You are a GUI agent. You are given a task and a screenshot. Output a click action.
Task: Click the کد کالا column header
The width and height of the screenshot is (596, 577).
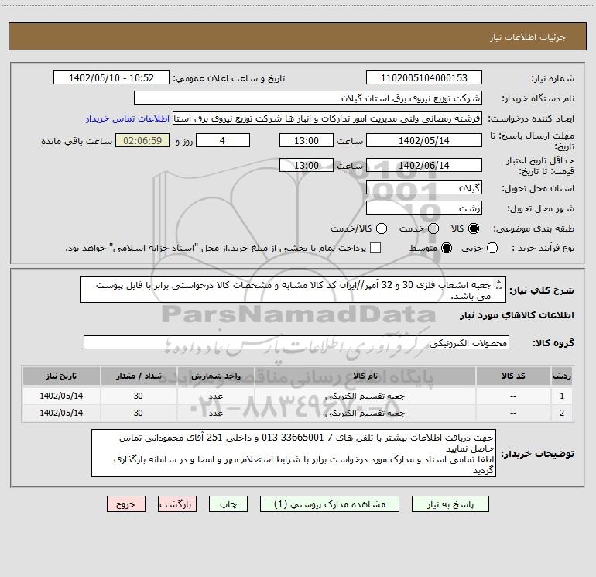[x=513, y=376]
